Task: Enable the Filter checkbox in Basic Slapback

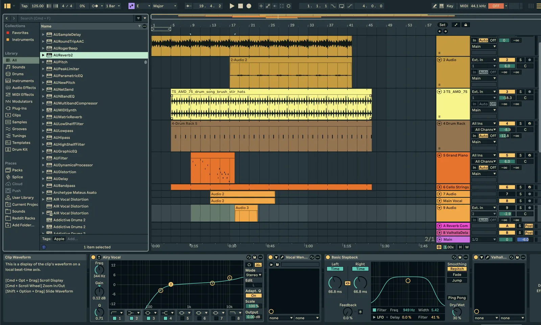Action: click(374, 310)
